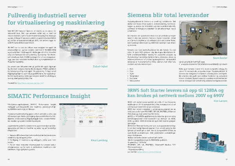The width and height of the screenshot is (235, 166).
Task: Click the KPI value 91 in dashboard
Action: pyautogui.click(x=91, y=122)
